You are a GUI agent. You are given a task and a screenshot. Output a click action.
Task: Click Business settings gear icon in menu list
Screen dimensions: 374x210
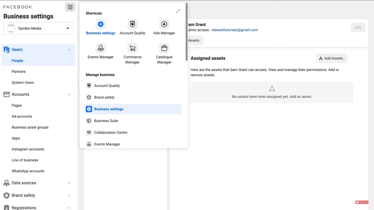[x=89, y=109]
